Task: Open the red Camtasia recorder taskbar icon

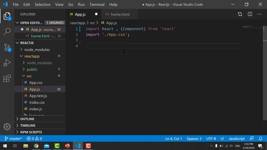Action: 88,146
